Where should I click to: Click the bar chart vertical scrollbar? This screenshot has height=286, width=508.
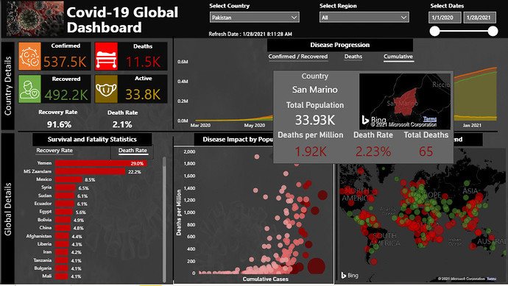(164, 220)
